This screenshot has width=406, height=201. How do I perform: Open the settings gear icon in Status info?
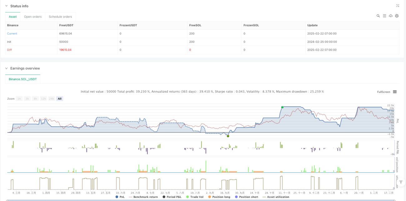click(397, 16)
